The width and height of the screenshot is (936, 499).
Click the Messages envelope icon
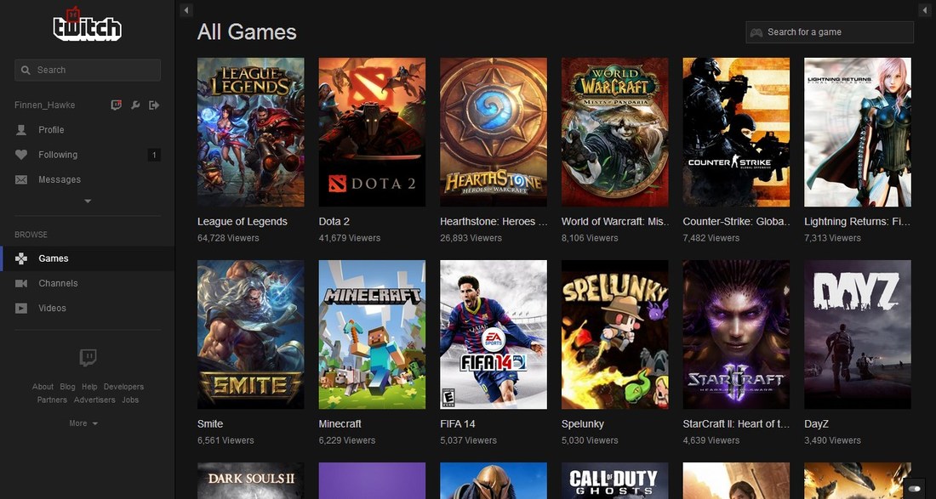21,179
